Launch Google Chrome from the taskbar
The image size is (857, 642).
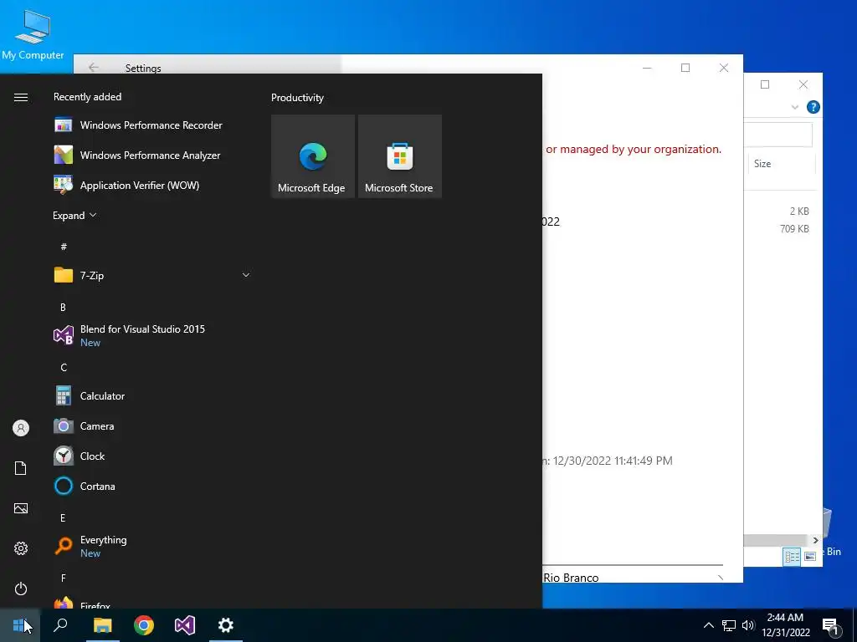(144, 625)
